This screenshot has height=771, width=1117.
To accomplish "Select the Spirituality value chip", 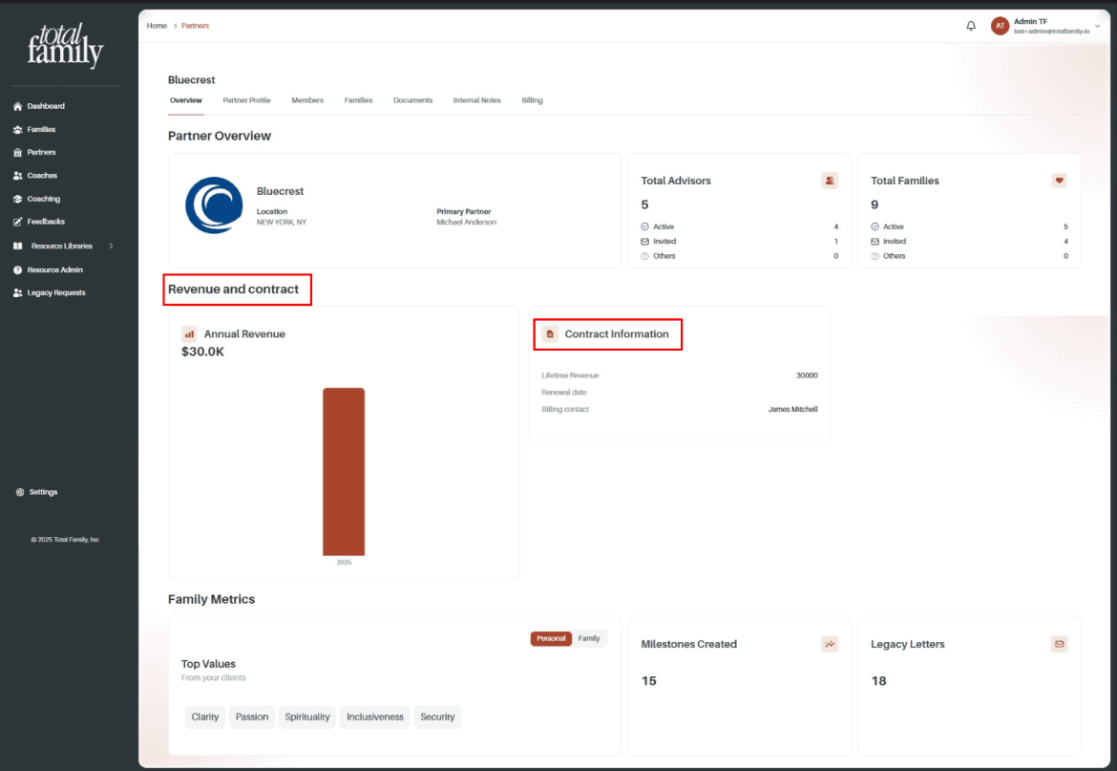I will tap(307, 717).
